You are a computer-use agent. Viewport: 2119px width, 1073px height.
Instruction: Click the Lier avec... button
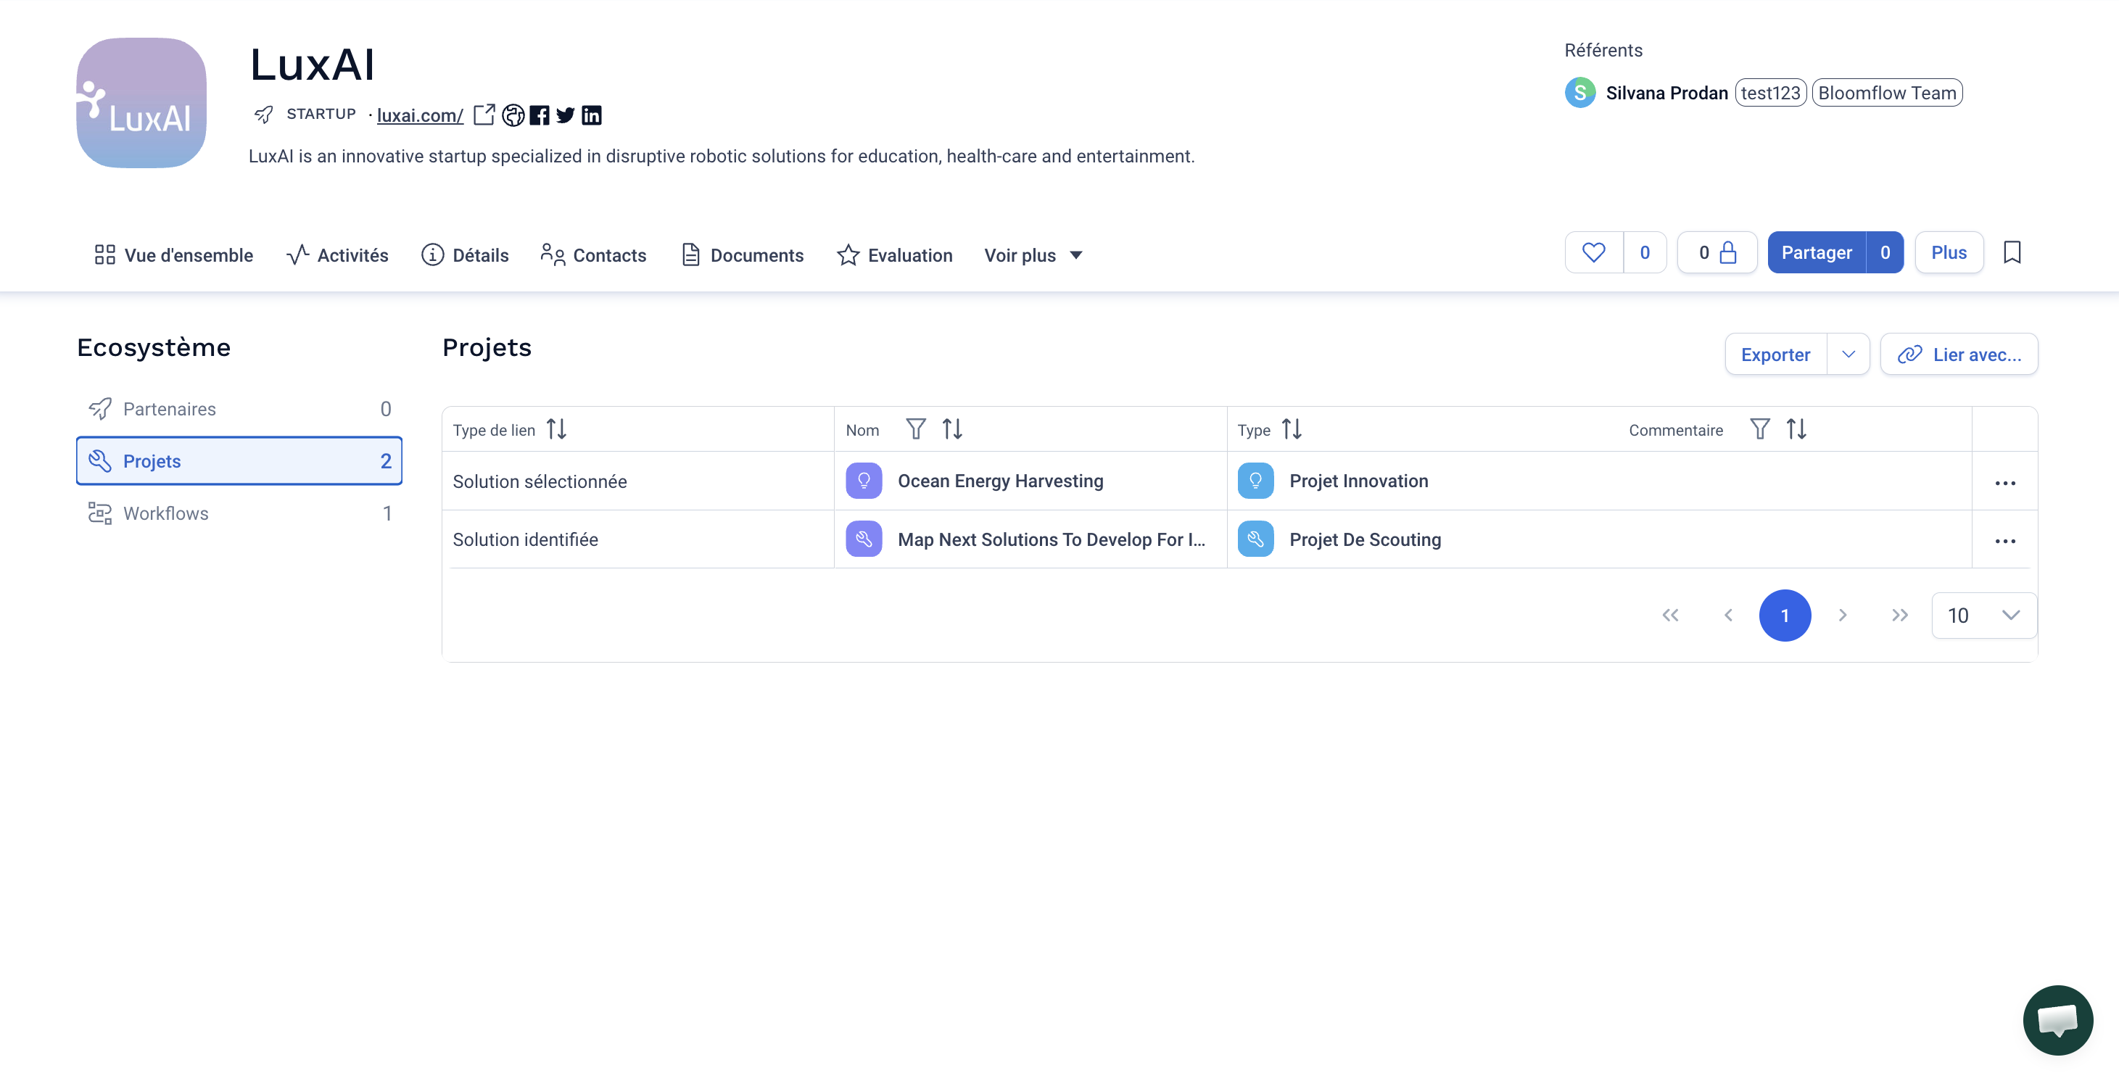click(x=1959, y=355)
